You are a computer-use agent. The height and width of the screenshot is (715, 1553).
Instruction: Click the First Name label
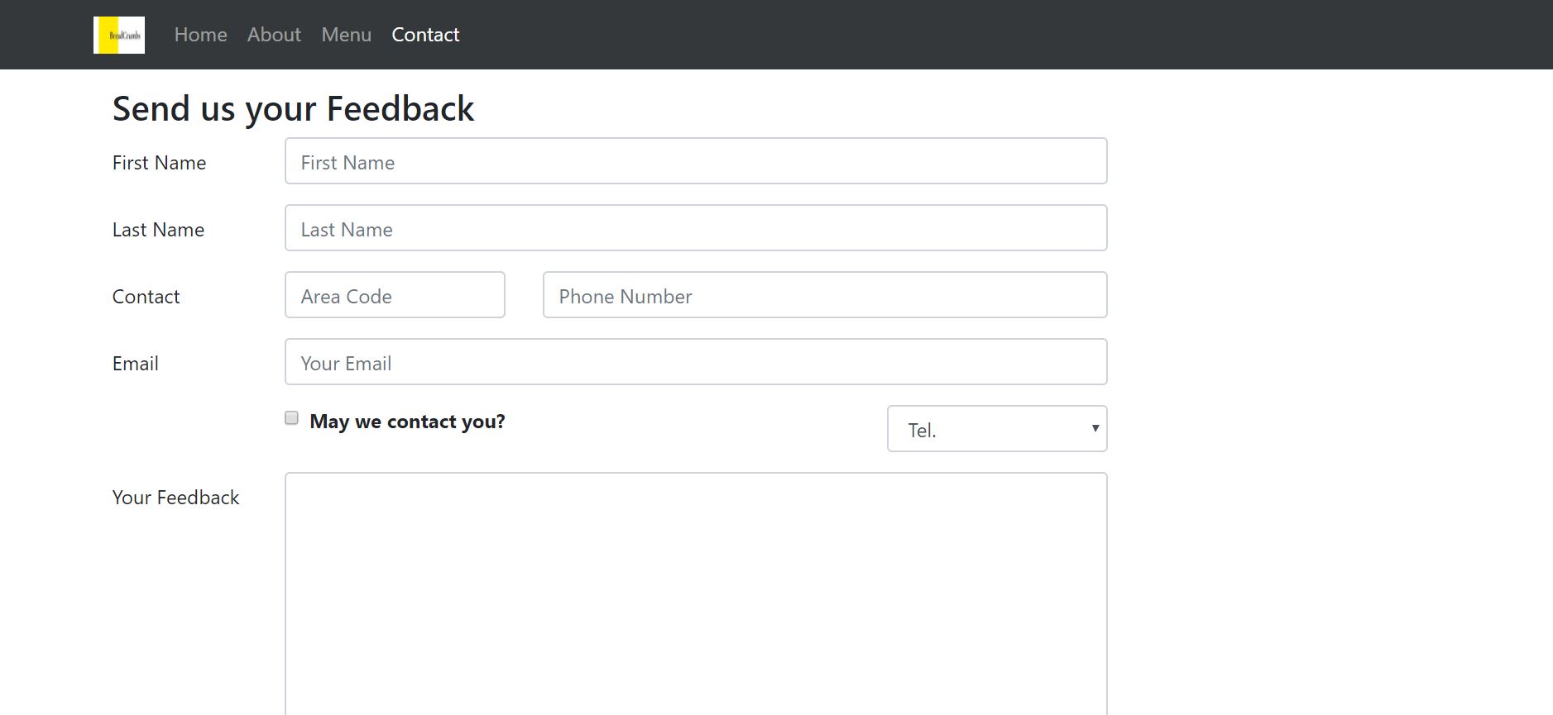[x=159, y=163]
